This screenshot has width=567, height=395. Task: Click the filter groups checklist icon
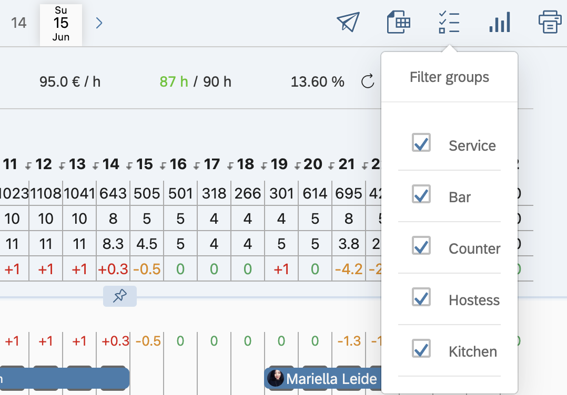click(x=449, y=23)
